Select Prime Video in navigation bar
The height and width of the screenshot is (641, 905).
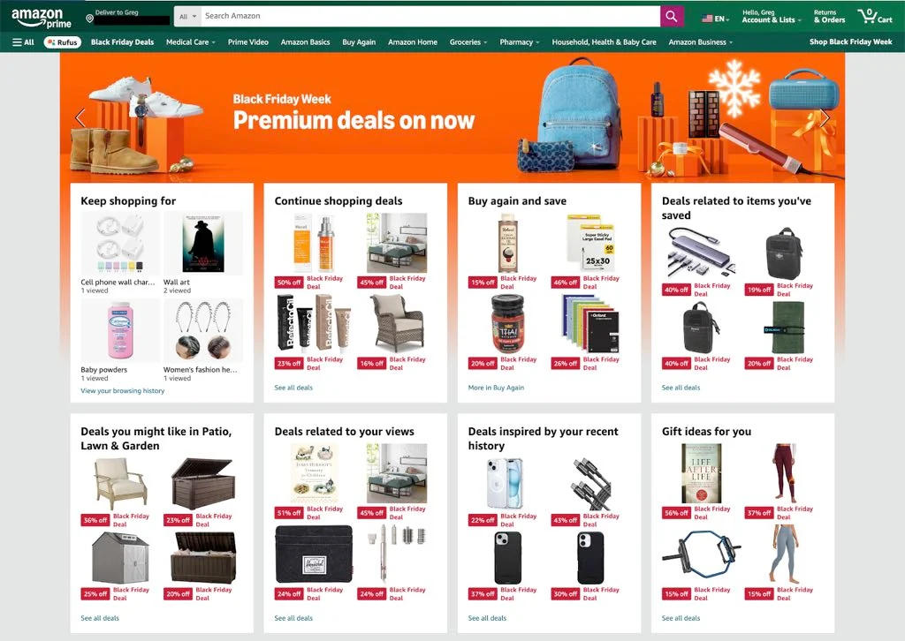248,42
